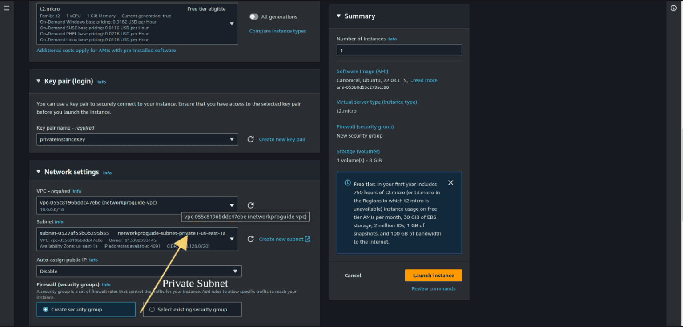Toggle the All generations switch

click(253, 16)
